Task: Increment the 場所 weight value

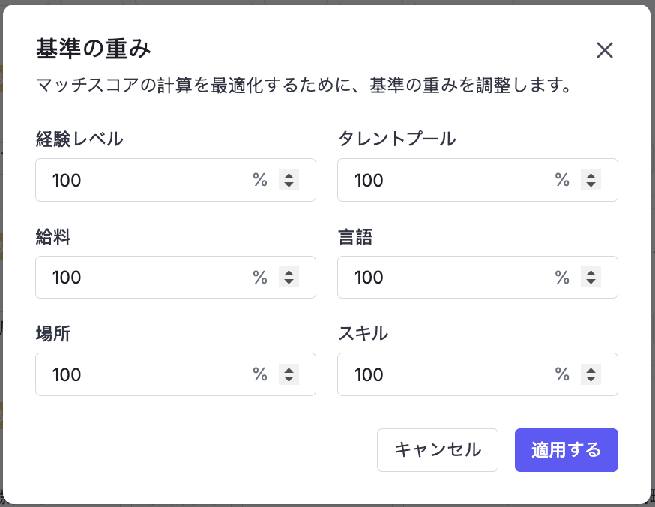Action: pyautogui.click(x=289, y=370)
